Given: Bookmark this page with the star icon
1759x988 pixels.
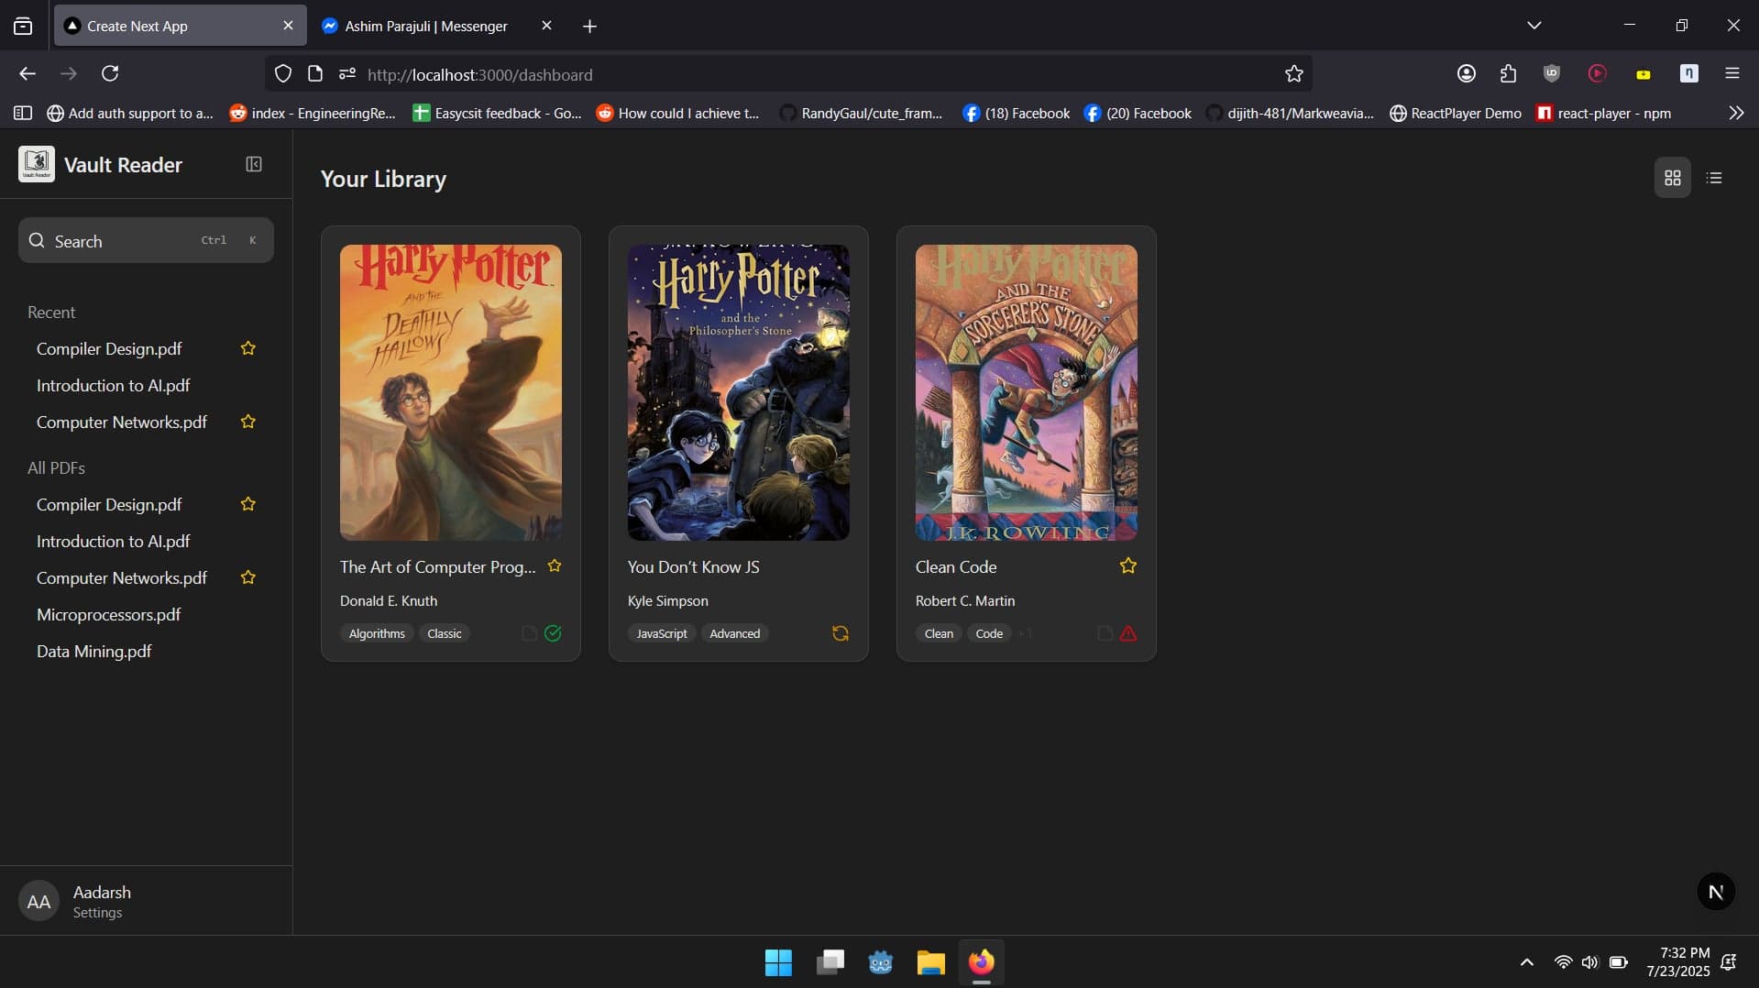Looking at the screenshot, I should click(1293, 74).
